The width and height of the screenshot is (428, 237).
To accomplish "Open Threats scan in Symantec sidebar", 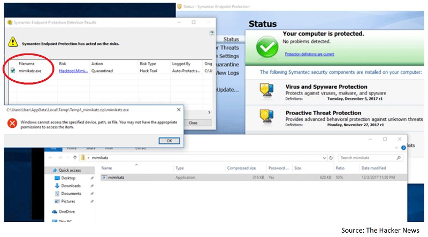I will pyautogui.click(x=227, y=48).
